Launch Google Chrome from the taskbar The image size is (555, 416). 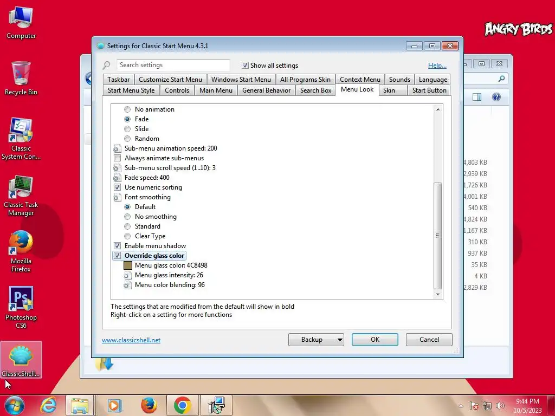(183, 405)
